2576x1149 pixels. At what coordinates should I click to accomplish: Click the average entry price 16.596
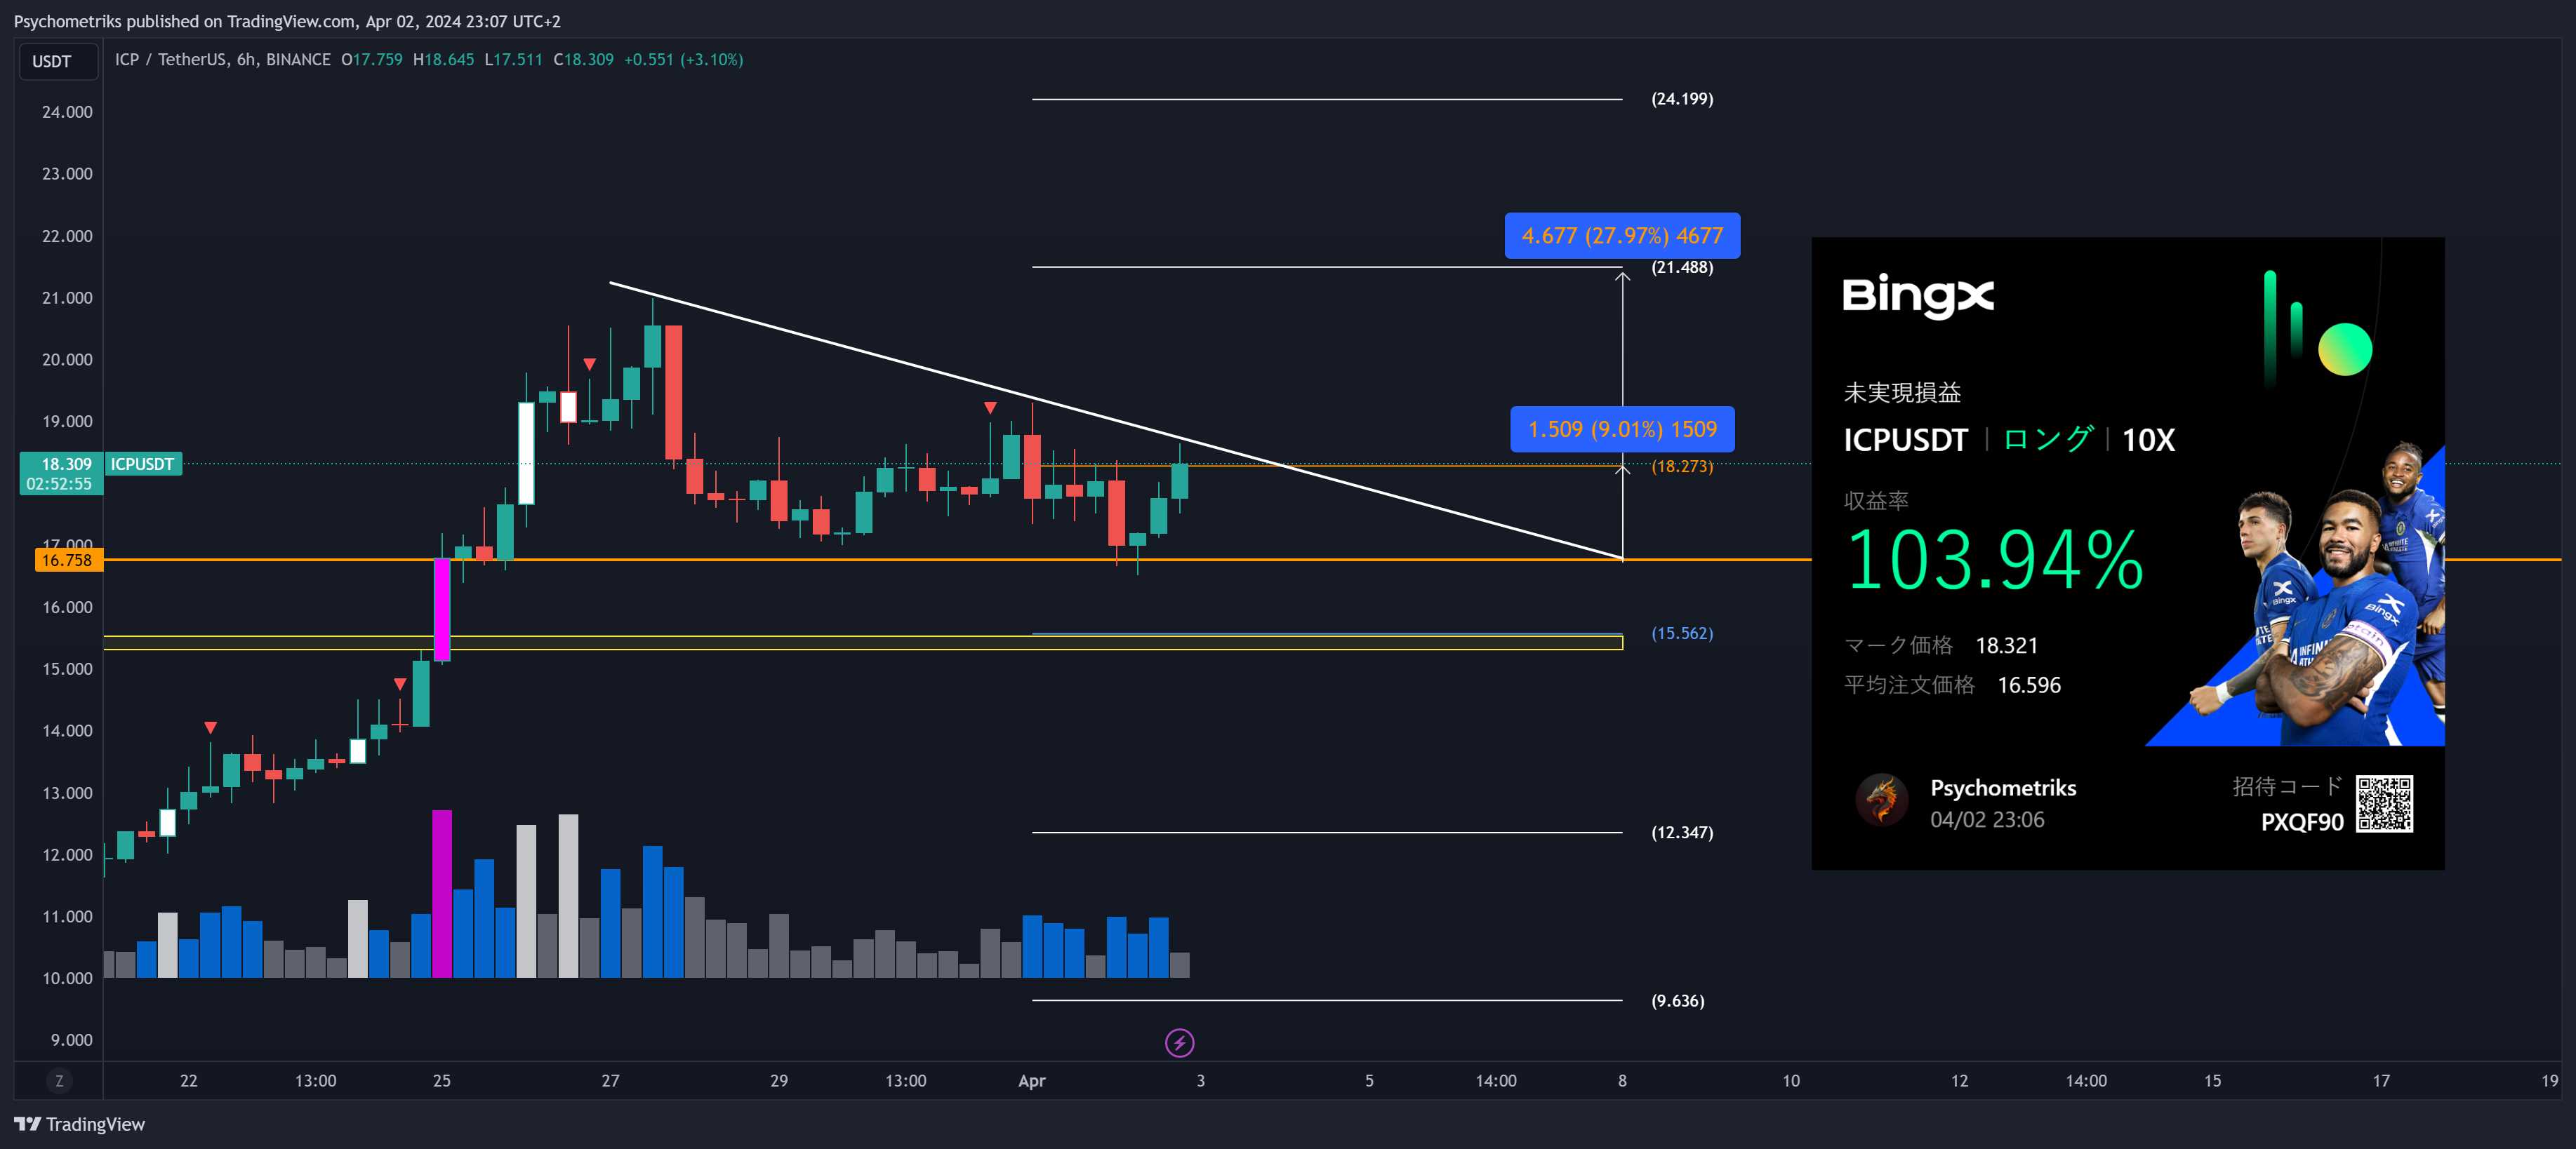2029,685
